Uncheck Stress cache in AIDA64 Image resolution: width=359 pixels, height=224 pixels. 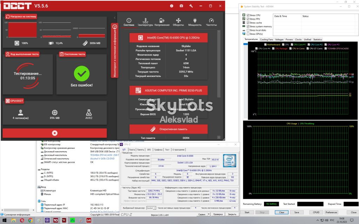click(248, 23)
